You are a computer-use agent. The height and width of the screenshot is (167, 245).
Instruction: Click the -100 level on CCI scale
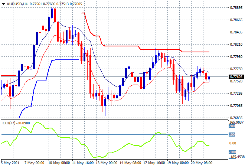tap(232, 152)
